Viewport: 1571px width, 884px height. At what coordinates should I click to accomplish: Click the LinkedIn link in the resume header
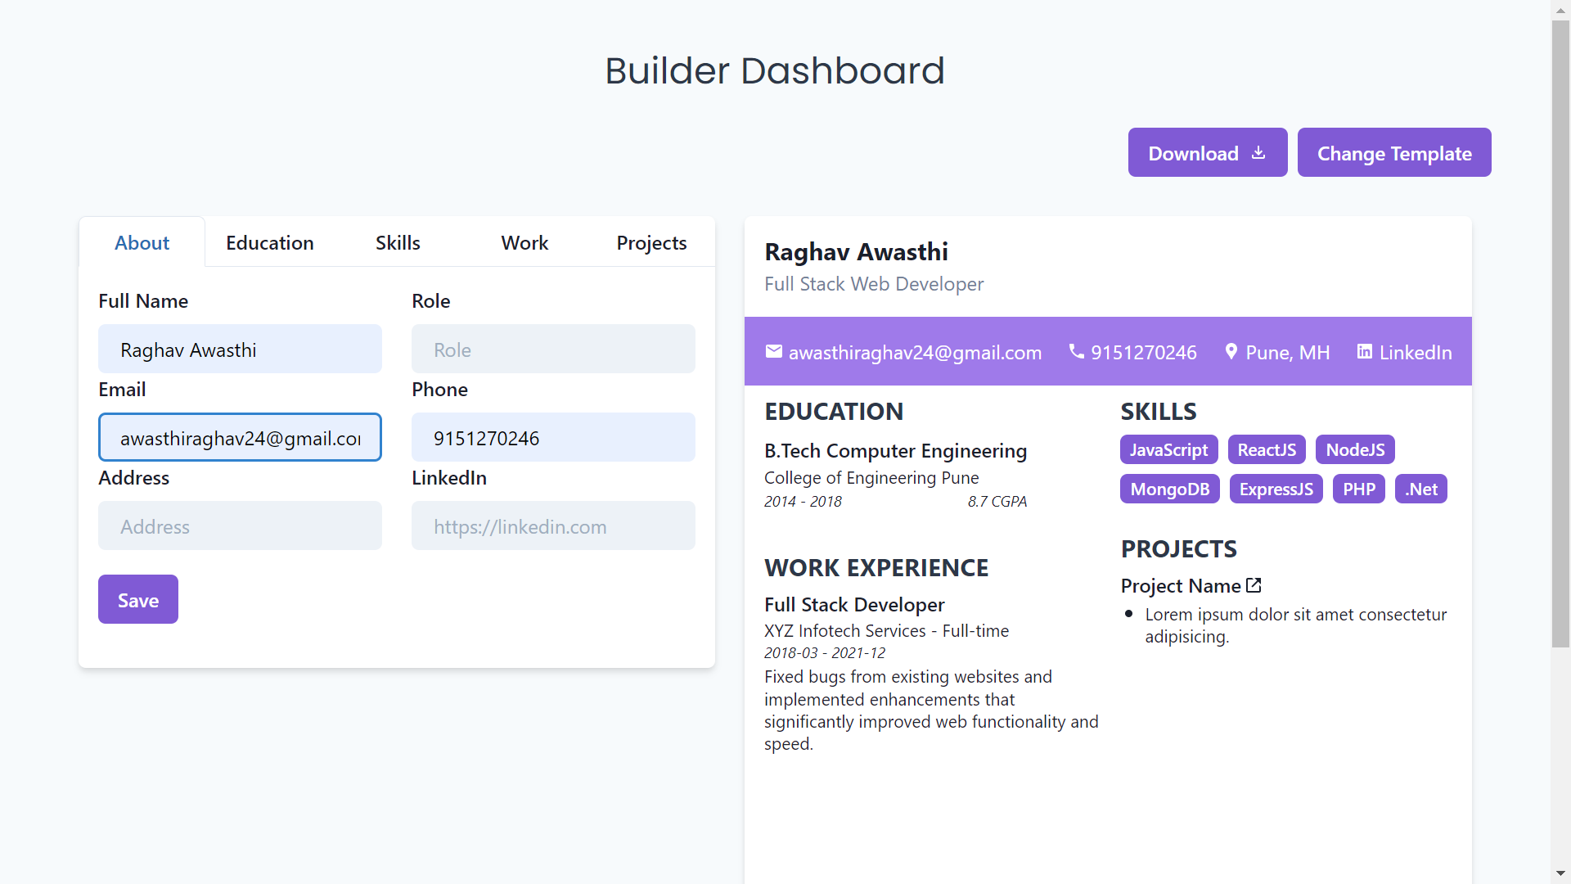point(1415,353)
